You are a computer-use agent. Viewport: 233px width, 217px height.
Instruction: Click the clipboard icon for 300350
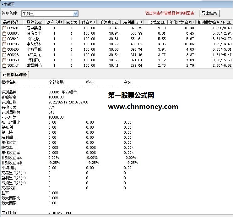pos(4,60)
